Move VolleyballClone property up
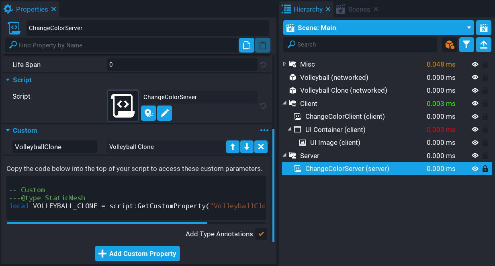Viewport: 495px width, 266px height. point(233,147)
